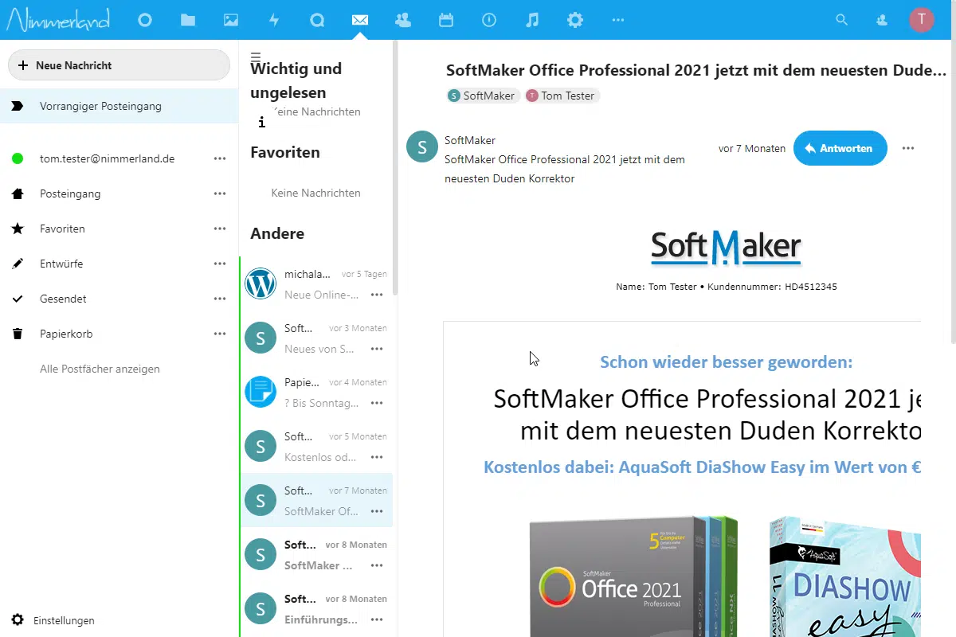Open the round clock-style app icon
The width and height of the screenshot is (956, 637).
coord(489,20)
